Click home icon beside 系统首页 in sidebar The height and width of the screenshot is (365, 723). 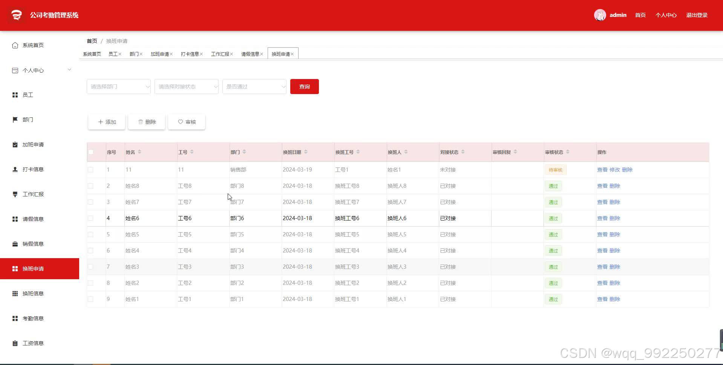[x=15, y=45]
